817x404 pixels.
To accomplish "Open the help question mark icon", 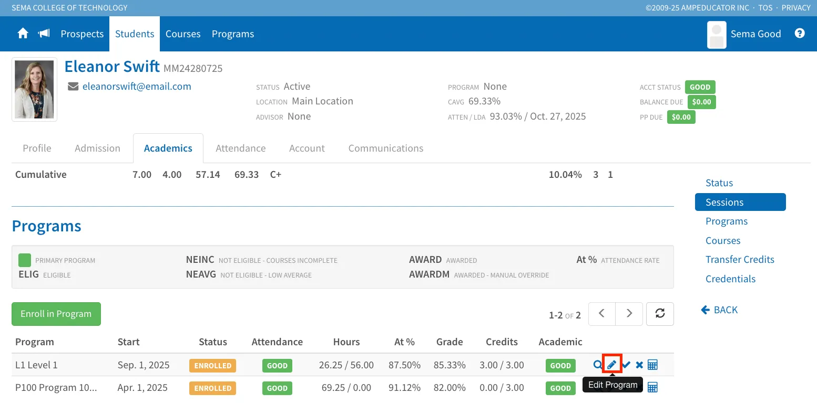I will click(800, 33).
